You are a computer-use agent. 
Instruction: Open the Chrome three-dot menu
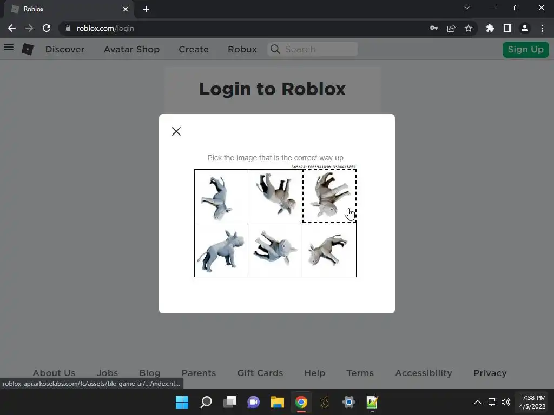pos(542,28)
